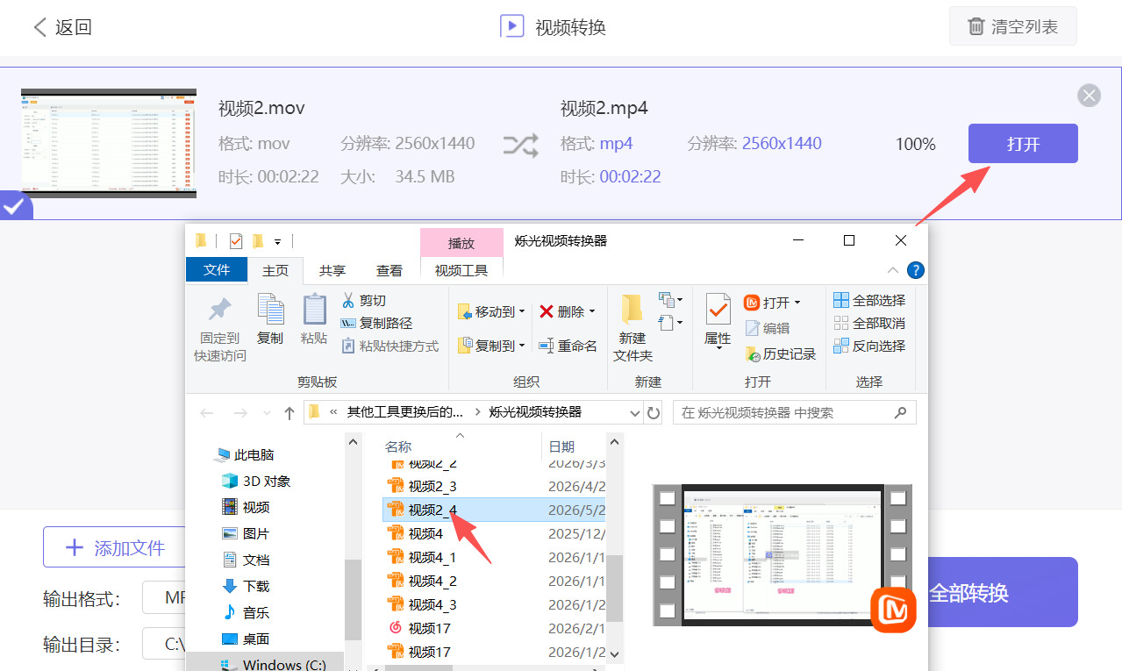
Task: Open the 删除 dropdown
Action: click(x=567, y=311)
